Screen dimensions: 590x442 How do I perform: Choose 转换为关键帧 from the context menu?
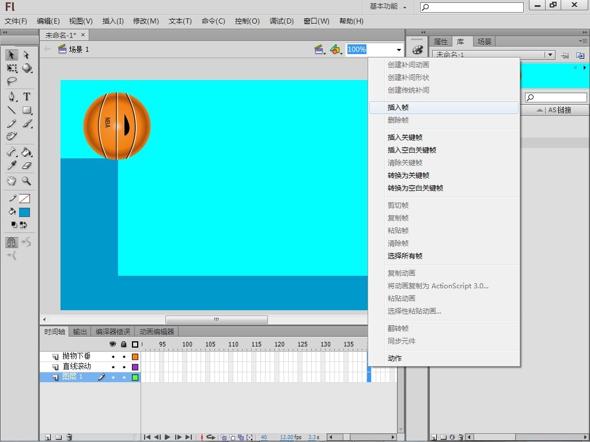444,176
